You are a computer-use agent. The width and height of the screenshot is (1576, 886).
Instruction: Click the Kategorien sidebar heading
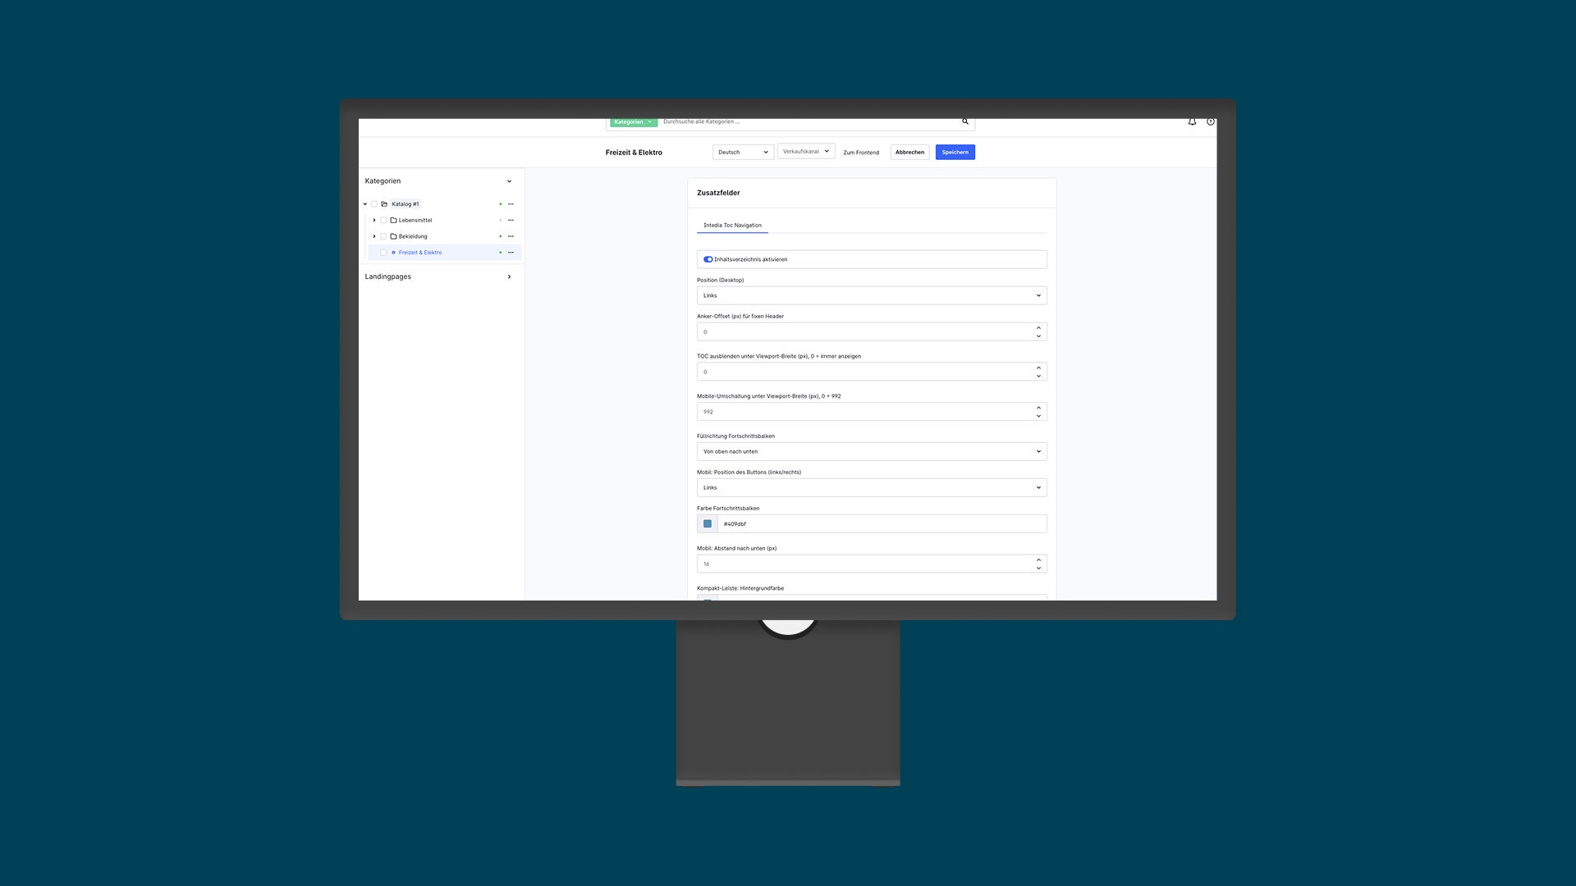[383, 180]
